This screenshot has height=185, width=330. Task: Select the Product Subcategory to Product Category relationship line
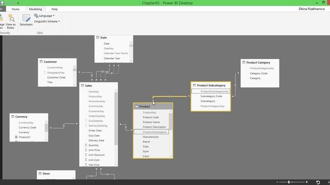[235, 85]
